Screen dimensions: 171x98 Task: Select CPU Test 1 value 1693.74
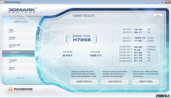[140, 38]
